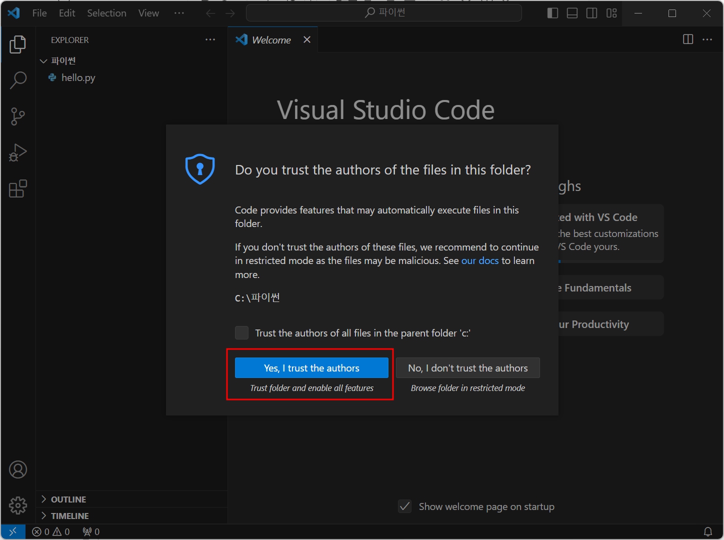Click the VS Code logo in title bar
724x540 pixels.
pos(13,13)
